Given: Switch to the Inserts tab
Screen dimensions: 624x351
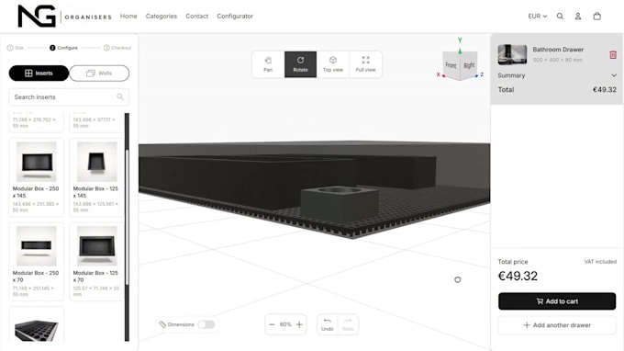Looking at the screenshot, I should click(x=39, y=74).
